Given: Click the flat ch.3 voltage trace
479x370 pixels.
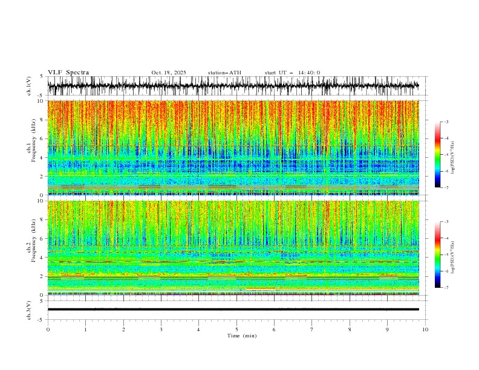Looking at the screenshot, I should (233, 310).
